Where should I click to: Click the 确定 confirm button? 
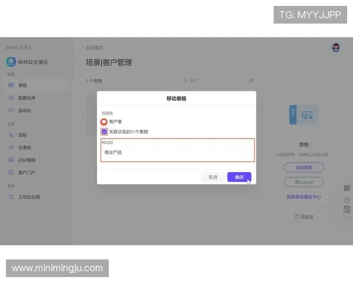pos(239,177)
